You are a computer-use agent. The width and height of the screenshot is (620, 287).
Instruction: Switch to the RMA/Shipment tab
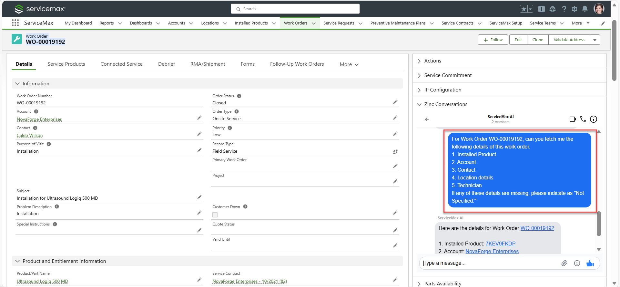208,64
